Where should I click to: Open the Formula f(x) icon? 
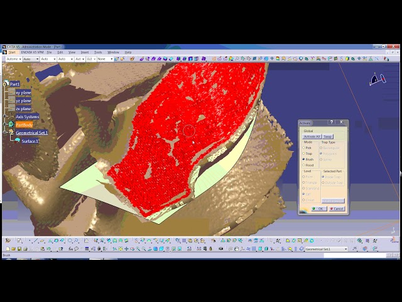click(70, 249)
